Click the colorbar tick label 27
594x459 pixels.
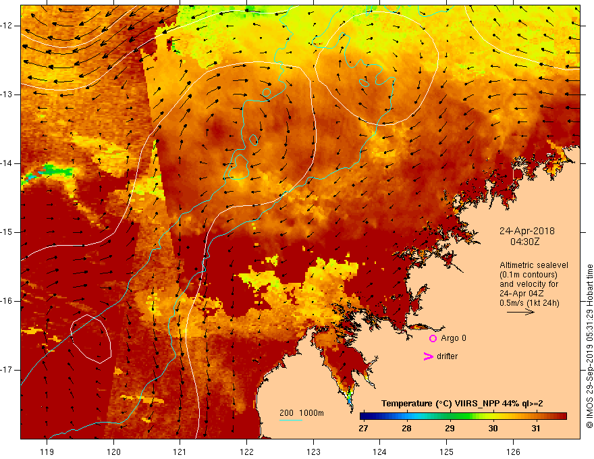click(x=363, y=429)
